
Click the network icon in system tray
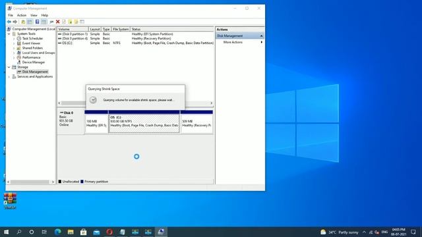[x=371, y=232]
